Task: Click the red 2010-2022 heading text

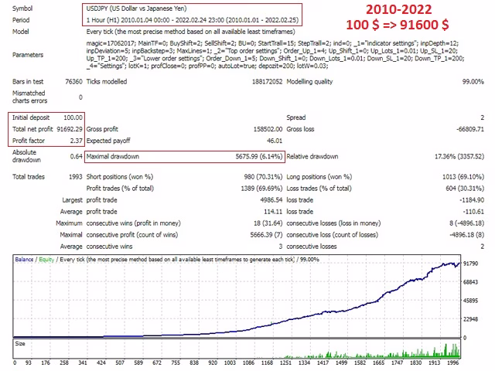Action: tap(399, 9)
